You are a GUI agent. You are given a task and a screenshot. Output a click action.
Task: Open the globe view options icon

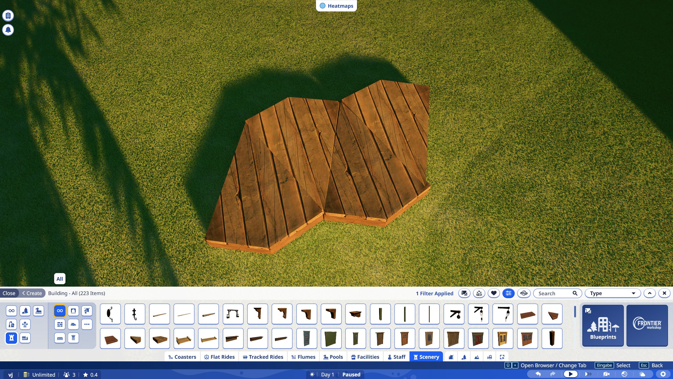pos(624,374)
